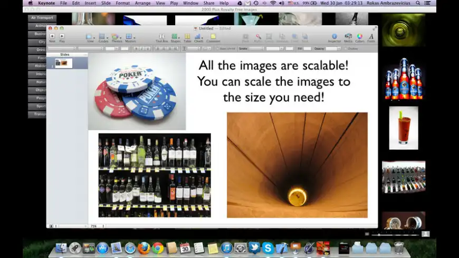Screen dimensions: 459x258
Task: Open the Opacity dropdown field
Action: tap(332, 48)
